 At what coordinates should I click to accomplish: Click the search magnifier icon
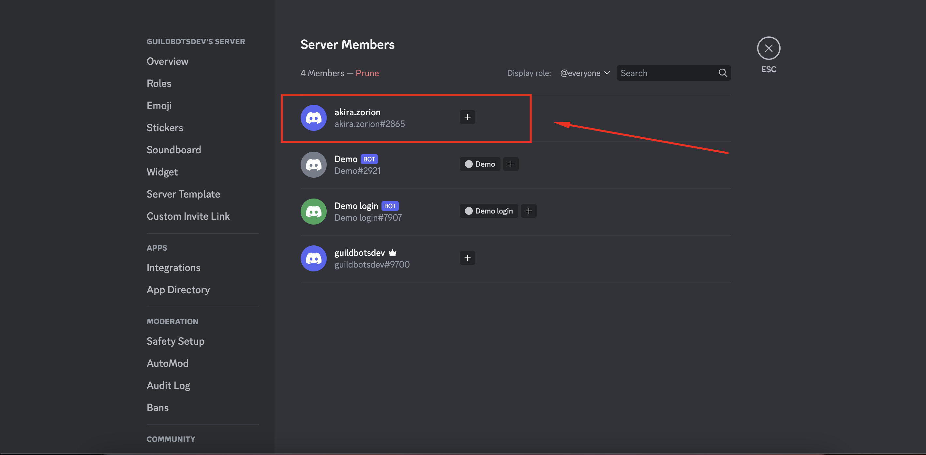(723, 73)
